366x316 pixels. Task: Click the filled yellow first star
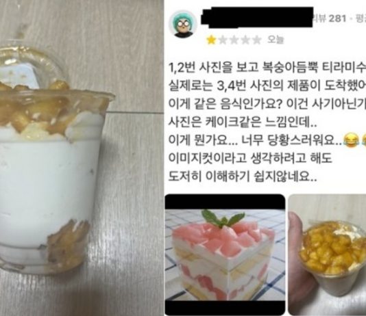211,40
